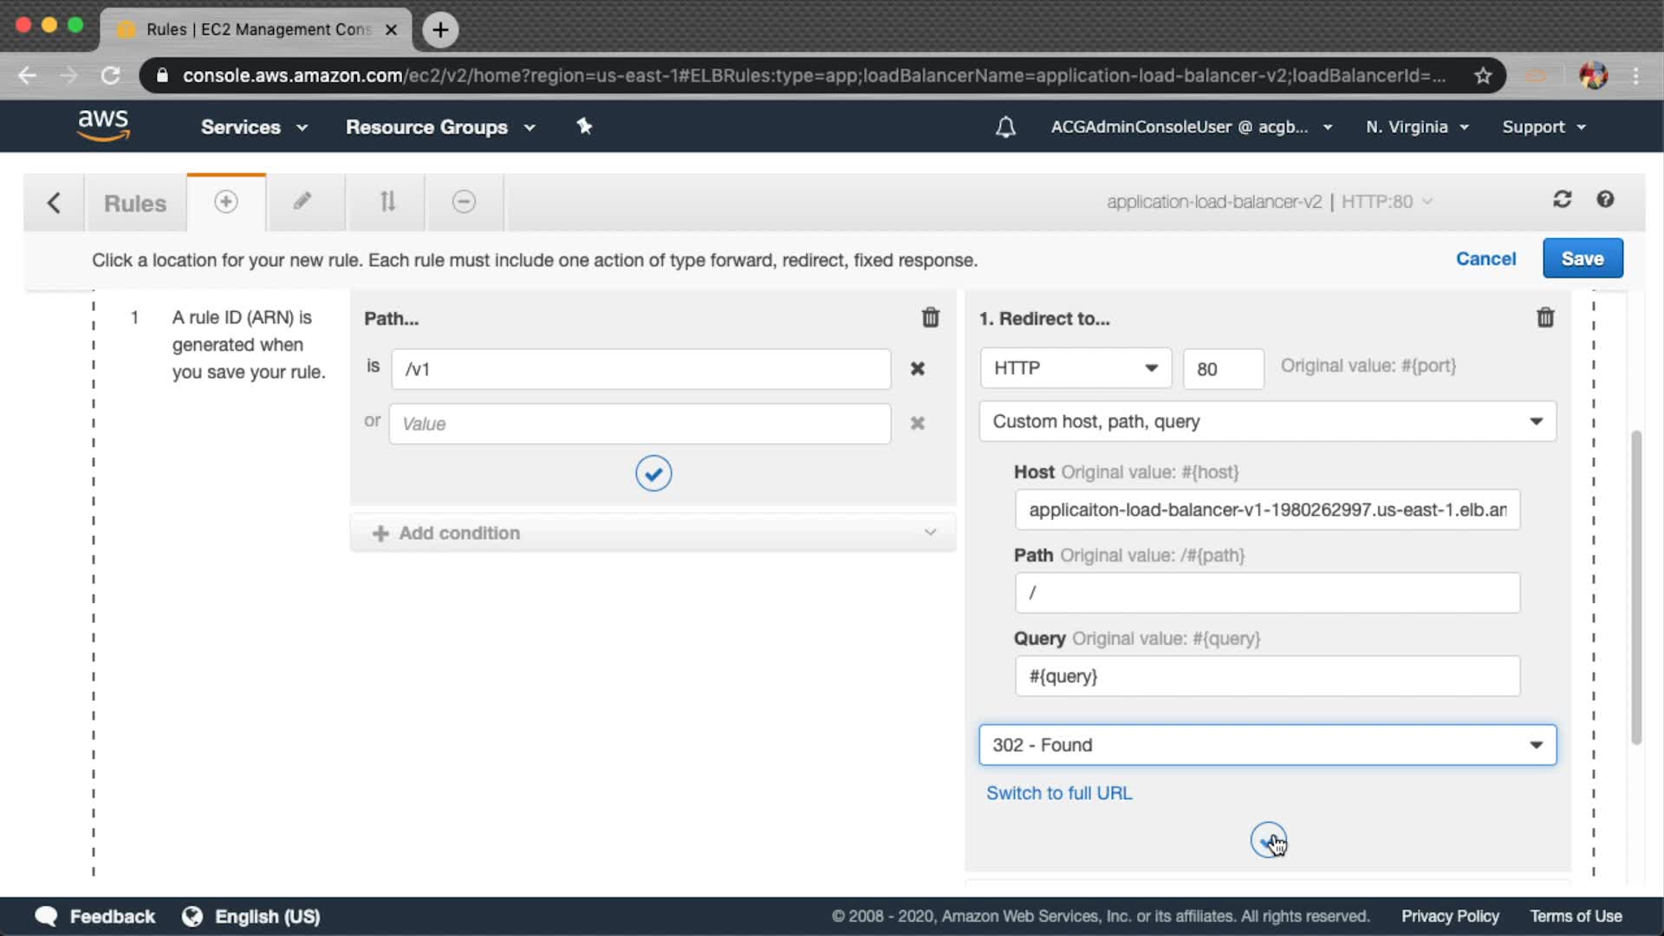This screenshot has width=1664, height=936.
Task: Open the help question mark icon
Action: click(x=1605, y=200)
